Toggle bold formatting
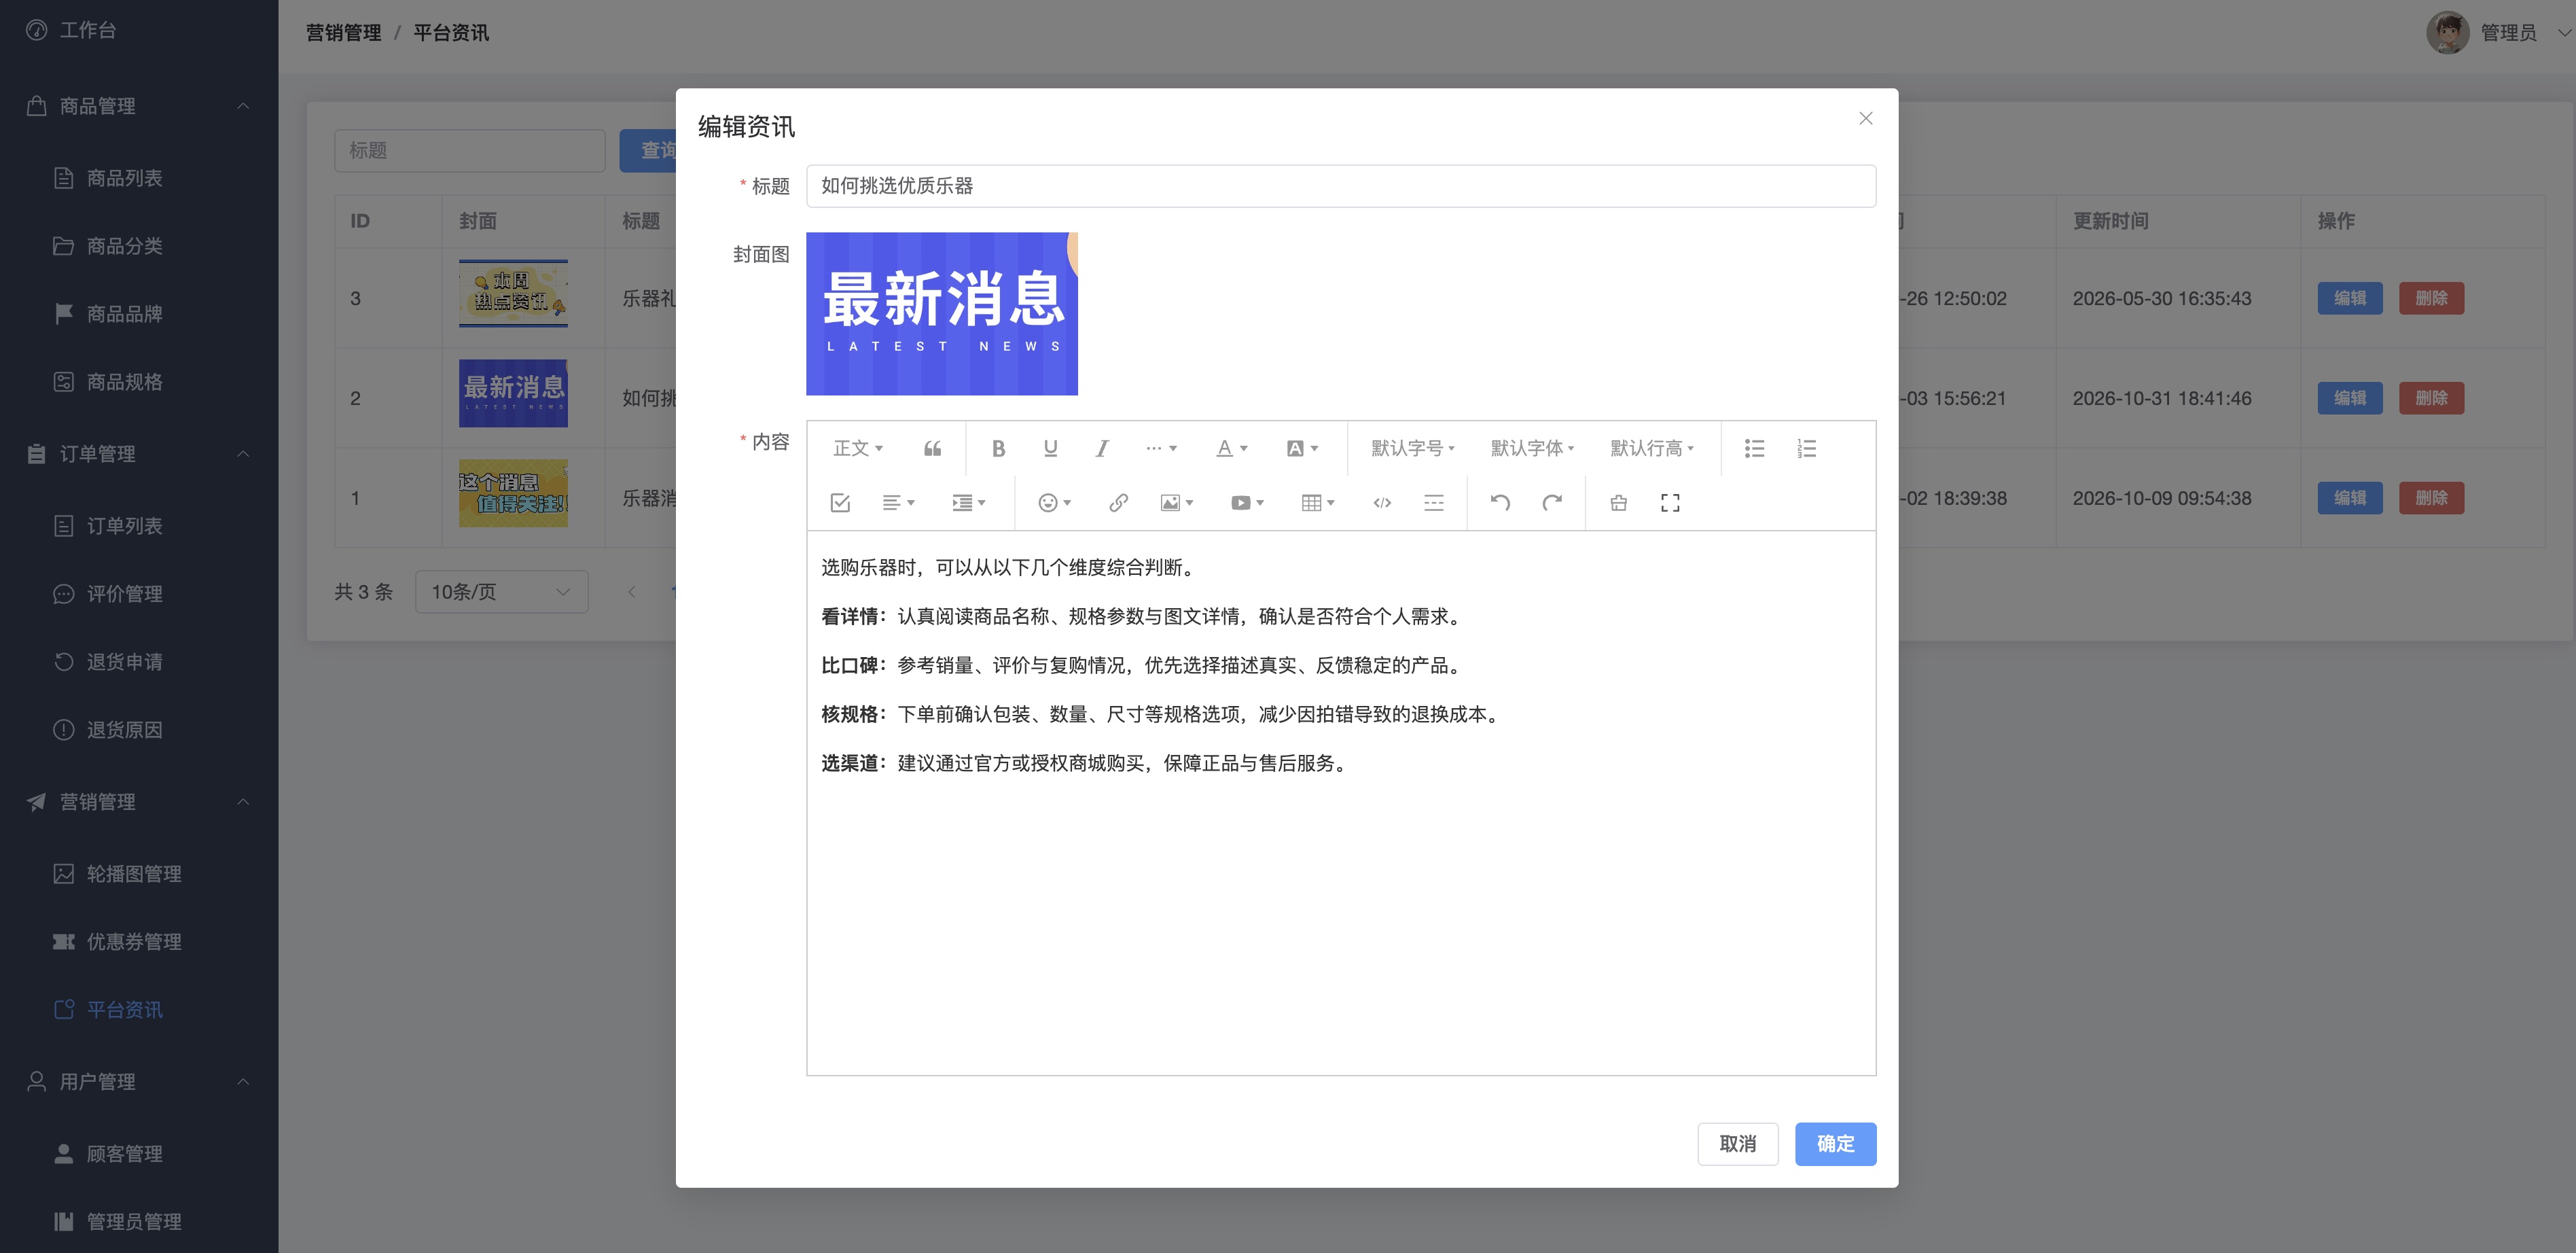The image size is (2576, 1253). 998,448
